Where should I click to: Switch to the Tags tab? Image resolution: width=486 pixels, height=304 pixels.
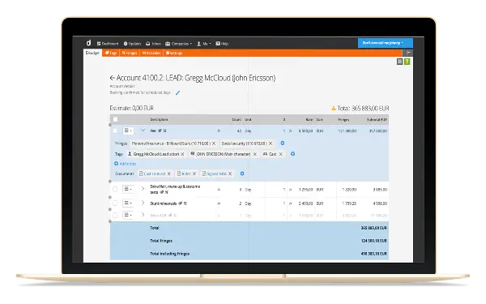pyautogui.click(x=110, y=53)
